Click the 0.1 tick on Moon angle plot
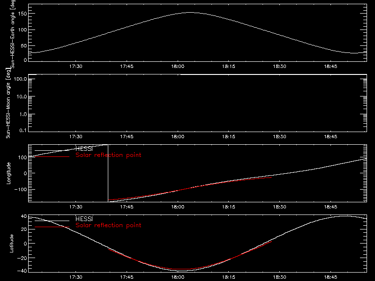Image resolution: width=375 pixels, height=281 pixels. click(x=23, y=130)
